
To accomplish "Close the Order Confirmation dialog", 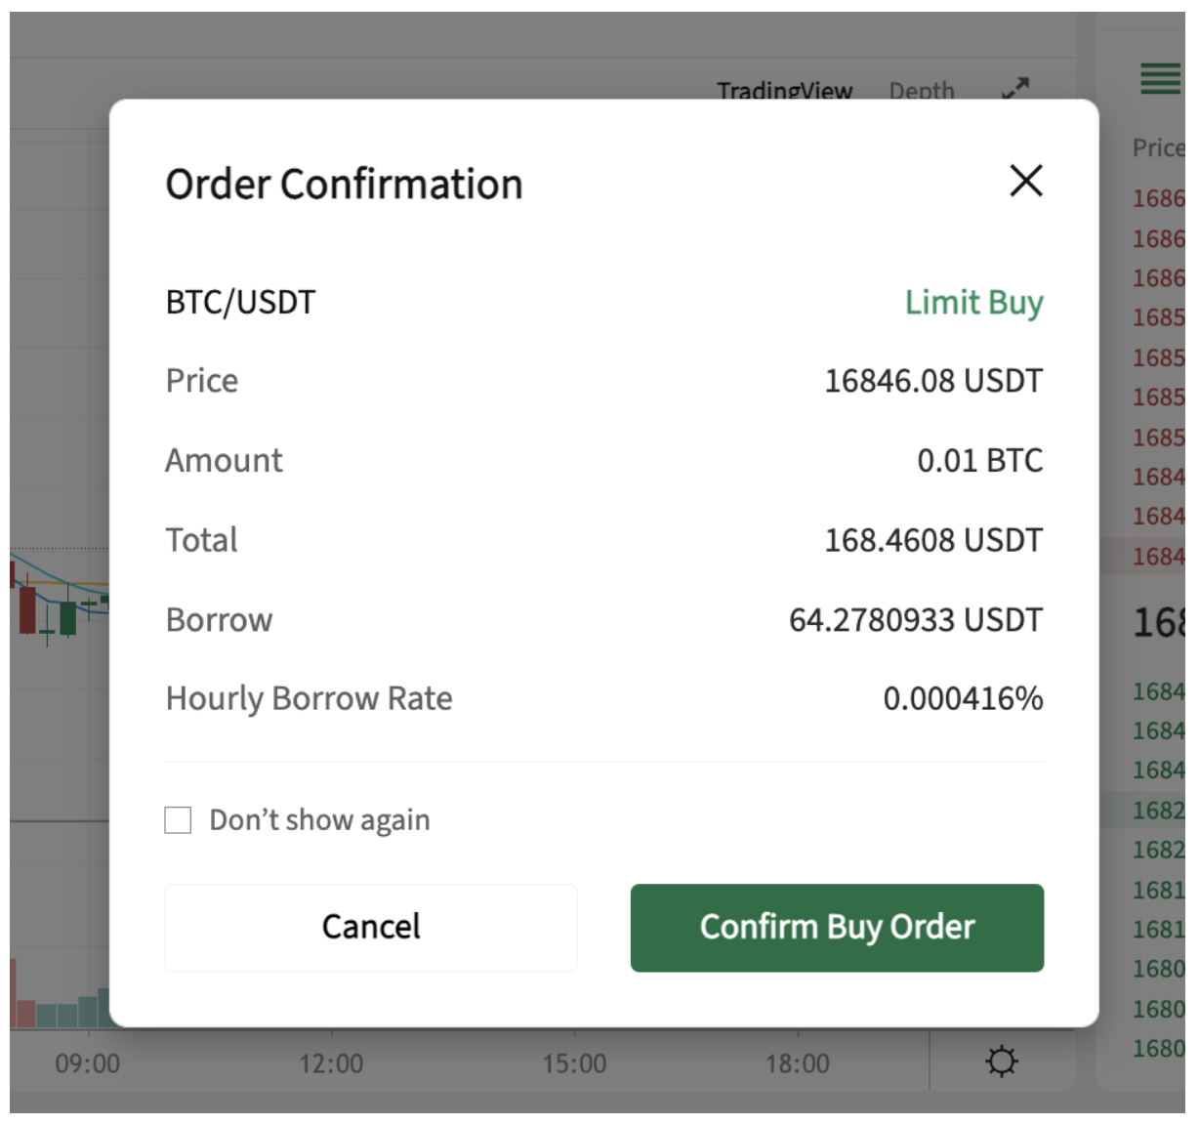I will (1025, 181).
